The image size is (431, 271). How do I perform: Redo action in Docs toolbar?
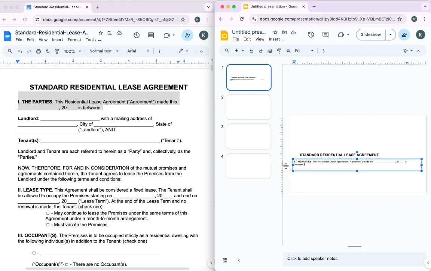click(29, 51)
